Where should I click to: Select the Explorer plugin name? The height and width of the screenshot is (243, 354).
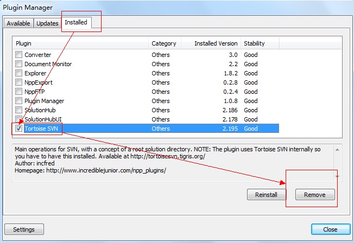point(35,73)
